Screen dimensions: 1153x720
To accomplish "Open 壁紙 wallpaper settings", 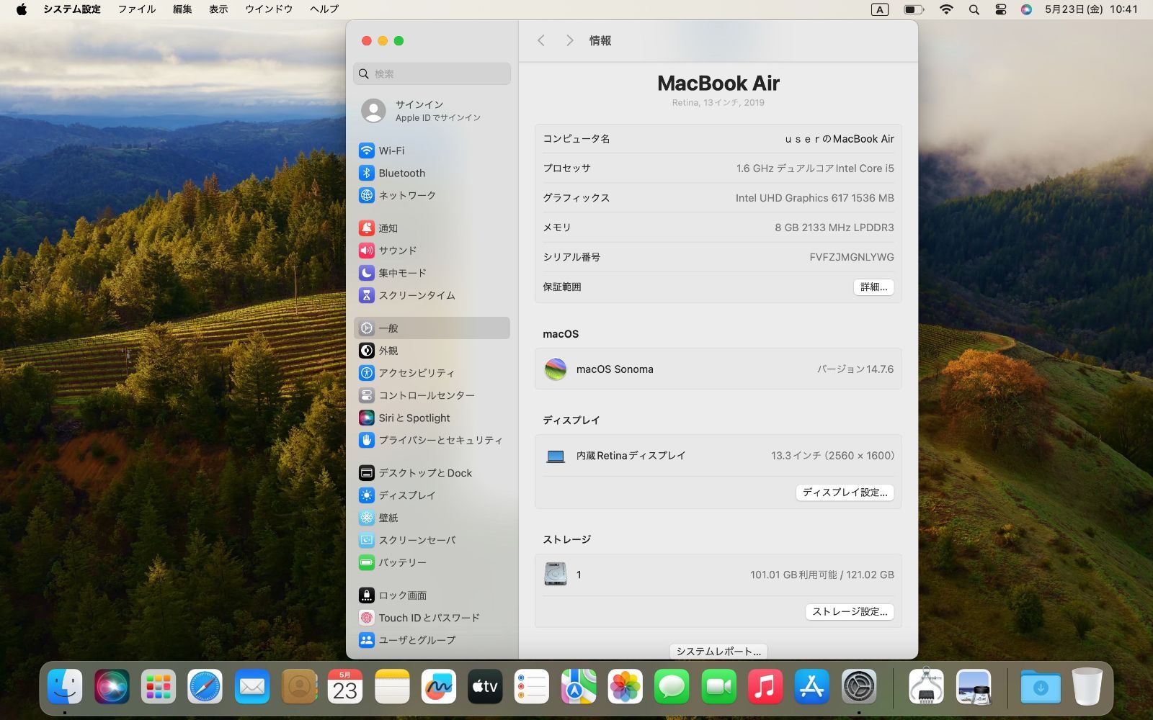I will (x=432, y=518).
